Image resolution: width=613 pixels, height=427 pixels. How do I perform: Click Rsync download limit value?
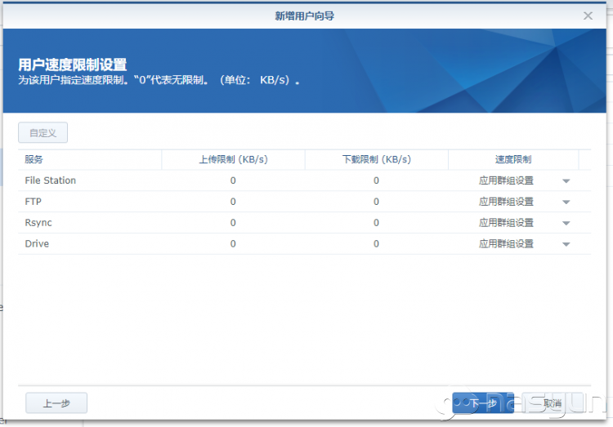(x=376, y=223)
